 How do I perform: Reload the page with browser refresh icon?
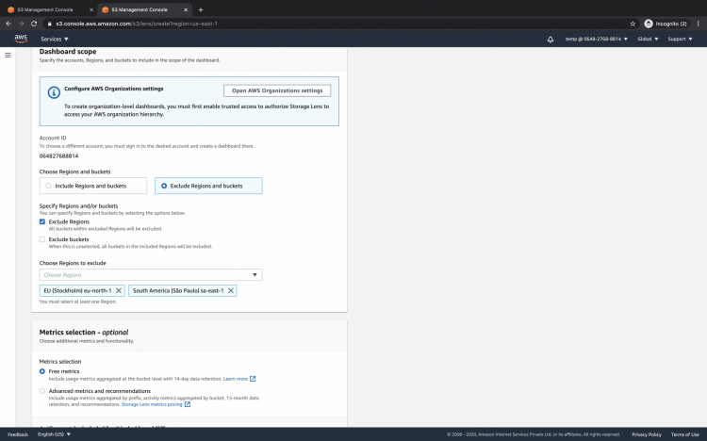(34, 23)
